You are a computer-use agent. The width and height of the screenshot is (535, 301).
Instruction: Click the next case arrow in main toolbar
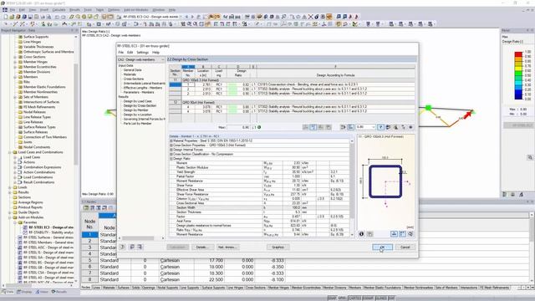click(192, 17)
